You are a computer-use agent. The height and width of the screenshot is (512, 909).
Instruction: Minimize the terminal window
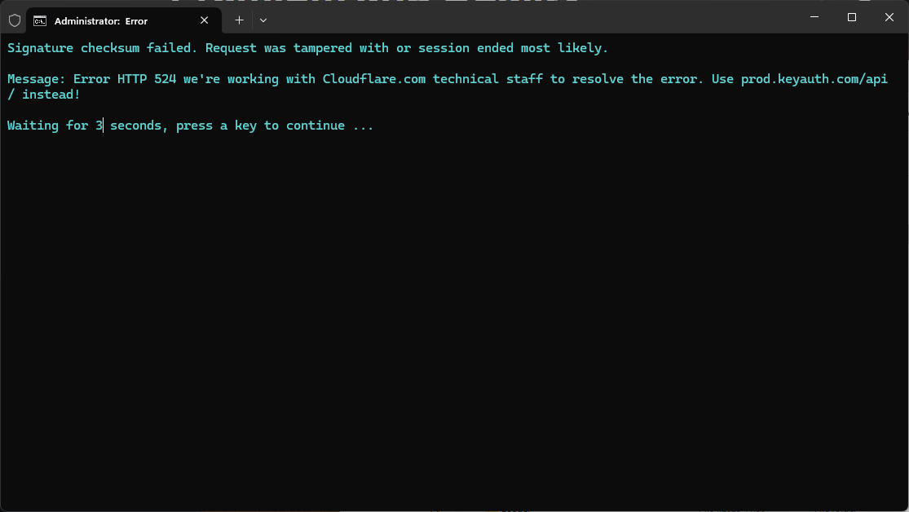814,17
